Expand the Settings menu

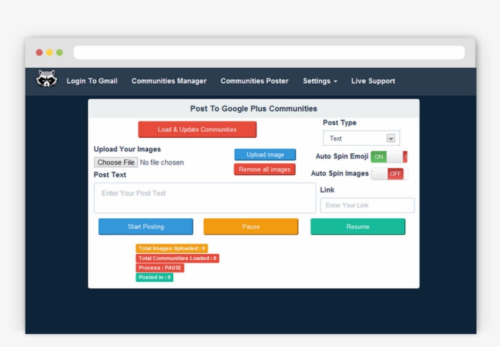point(320,81)
